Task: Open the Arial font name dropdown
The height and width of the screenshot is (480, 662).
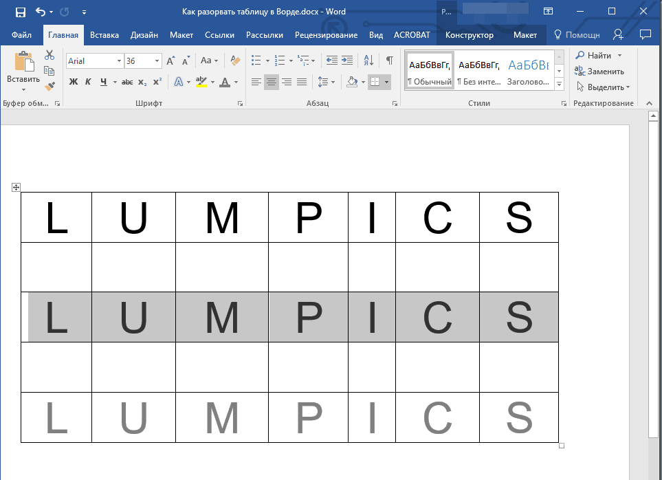Action: (x=119, y=61)
